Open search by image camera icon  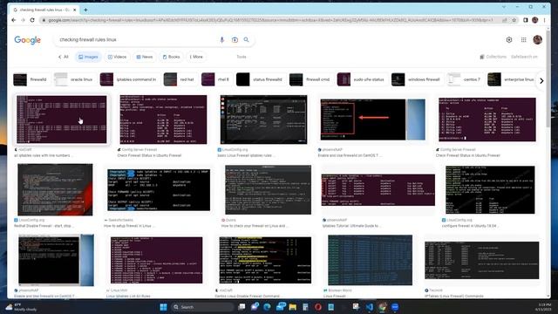coord(235,40)
